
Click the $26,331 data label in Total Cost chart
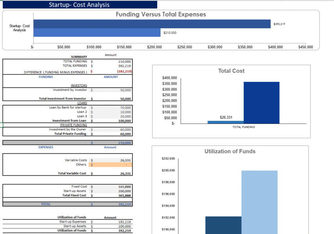[226, 117]
